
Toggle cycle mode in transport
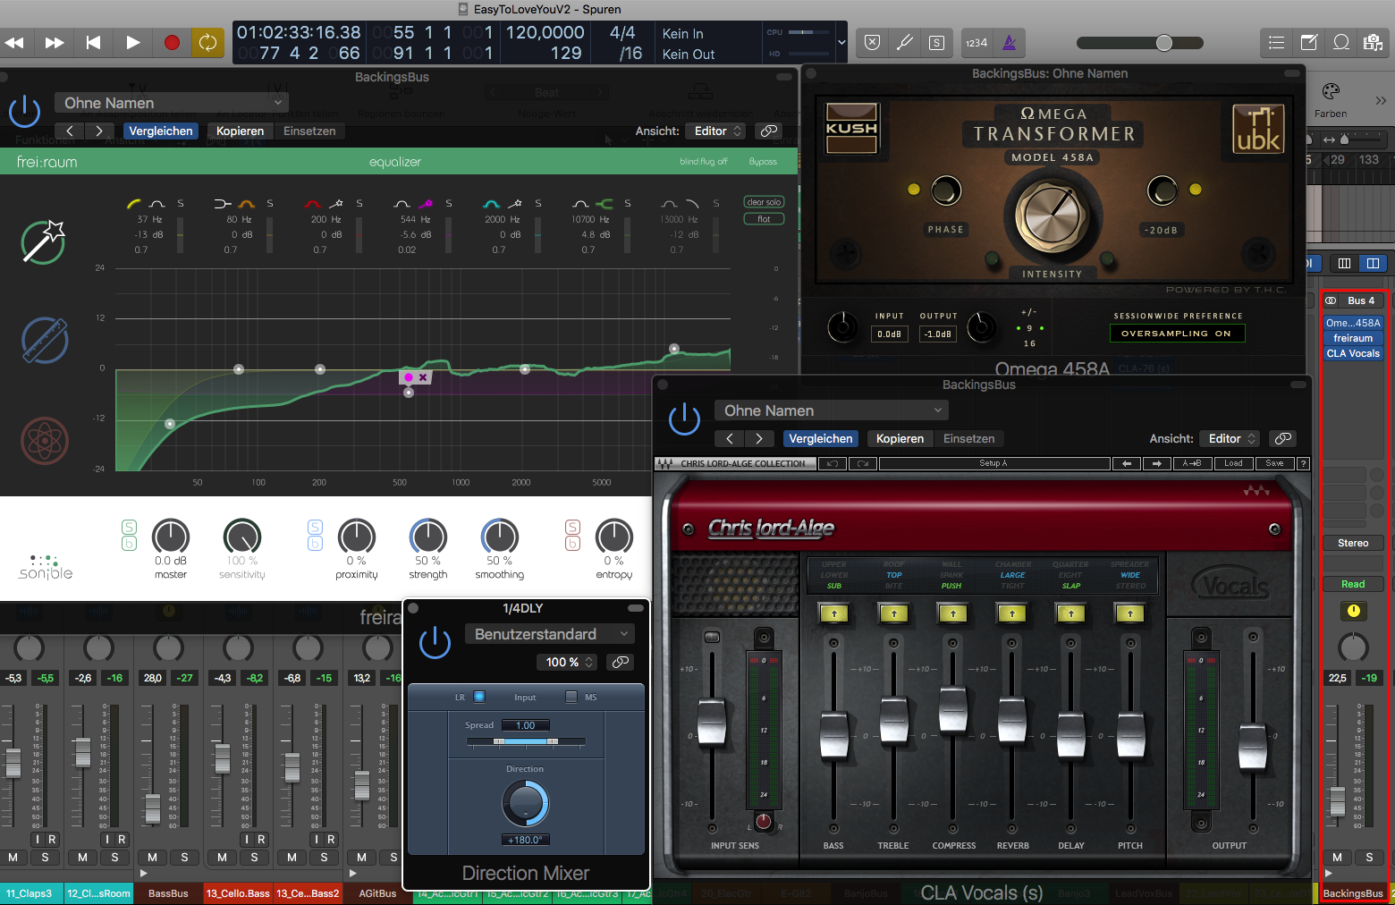tap(207, 42)
